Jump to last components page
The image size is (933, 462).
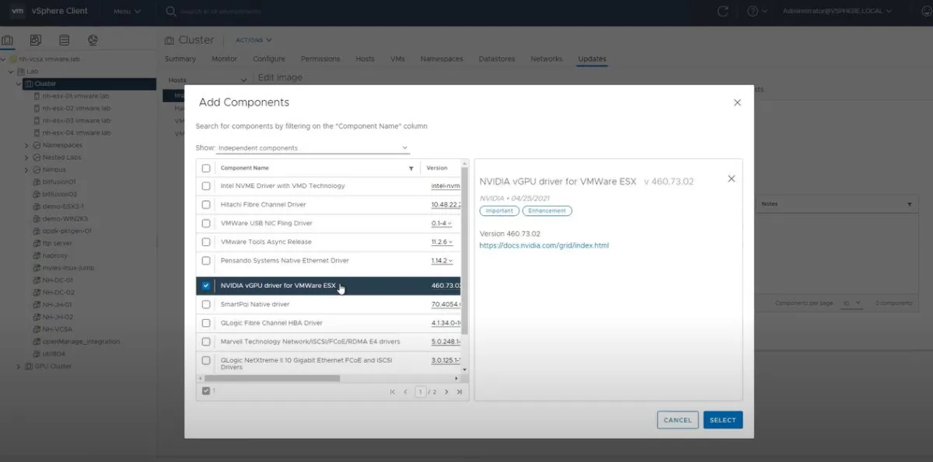460,392
